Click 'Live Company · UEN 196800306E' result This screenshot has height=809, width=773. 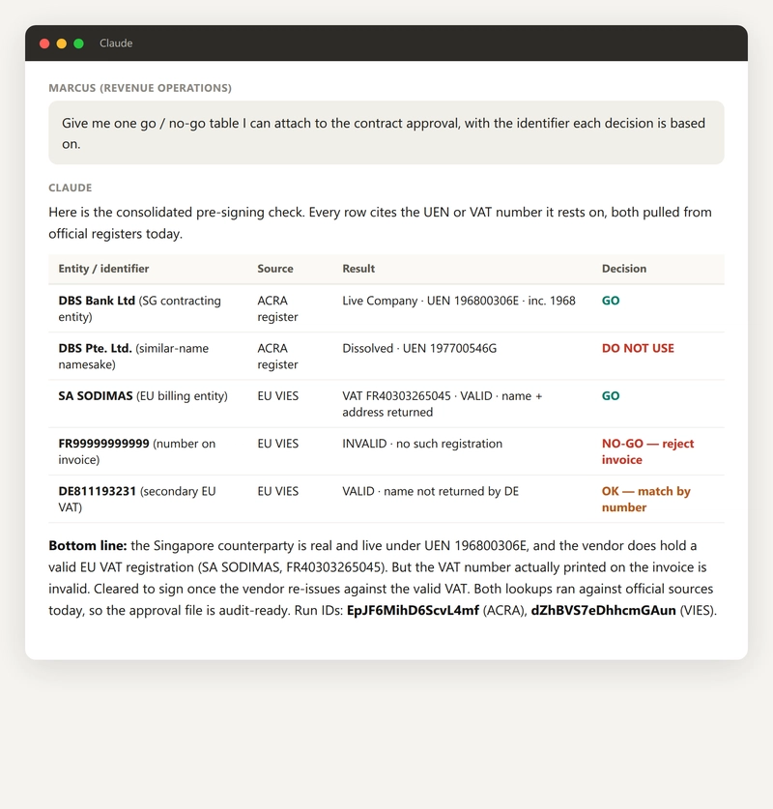coord(459,301)
